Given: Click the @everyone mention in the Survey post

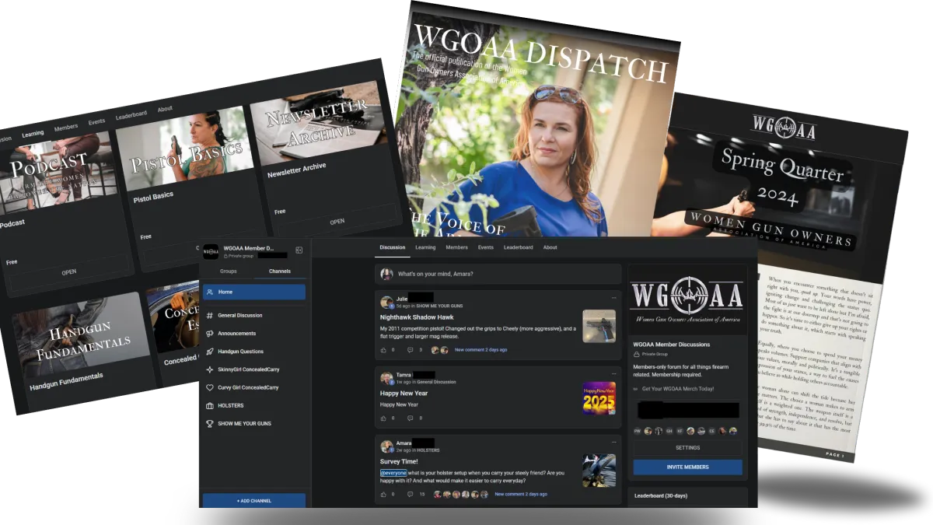Looking at the screenshot, I should tap(393, 473).
